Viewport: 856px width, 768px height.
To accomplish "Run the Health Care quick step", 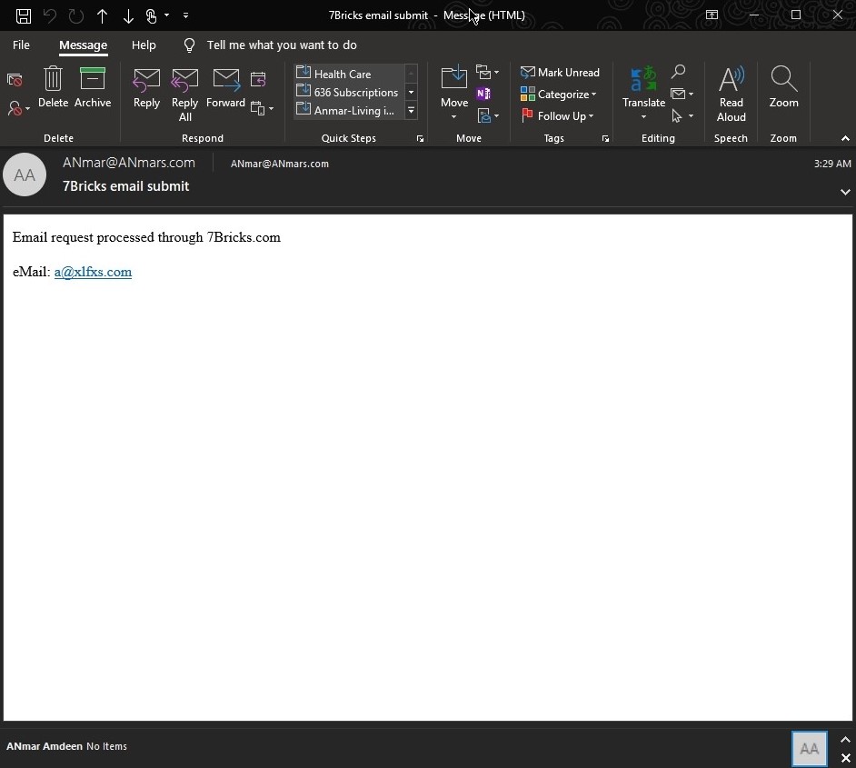I will (343, 74).
